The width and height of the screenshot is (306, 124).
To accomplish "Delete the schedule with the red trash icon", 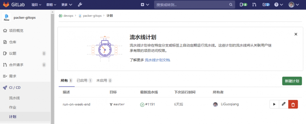I will click(x=293, y=104).
